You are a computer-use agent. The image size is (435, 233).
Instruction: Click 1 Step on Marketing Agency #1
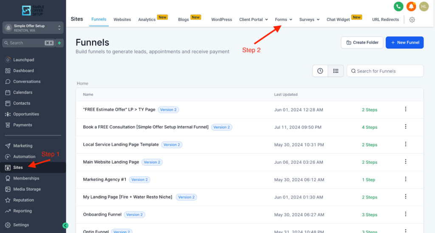(368, 180)
